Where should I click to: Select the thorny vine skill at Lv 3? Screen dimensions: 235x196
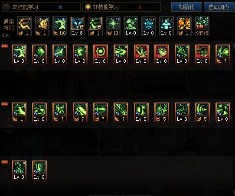pyautogui.click(x=182, y=112)
